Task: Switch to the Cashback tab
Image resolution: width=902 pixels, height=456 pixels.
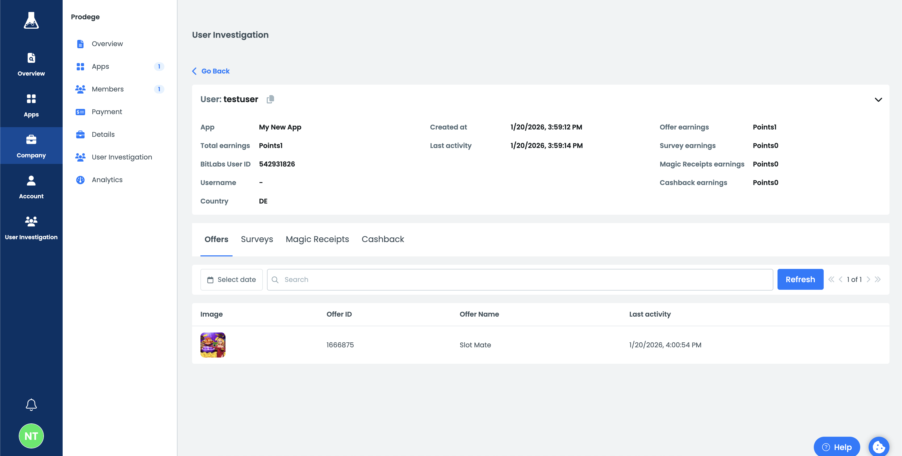Action: tap(382, 239)
